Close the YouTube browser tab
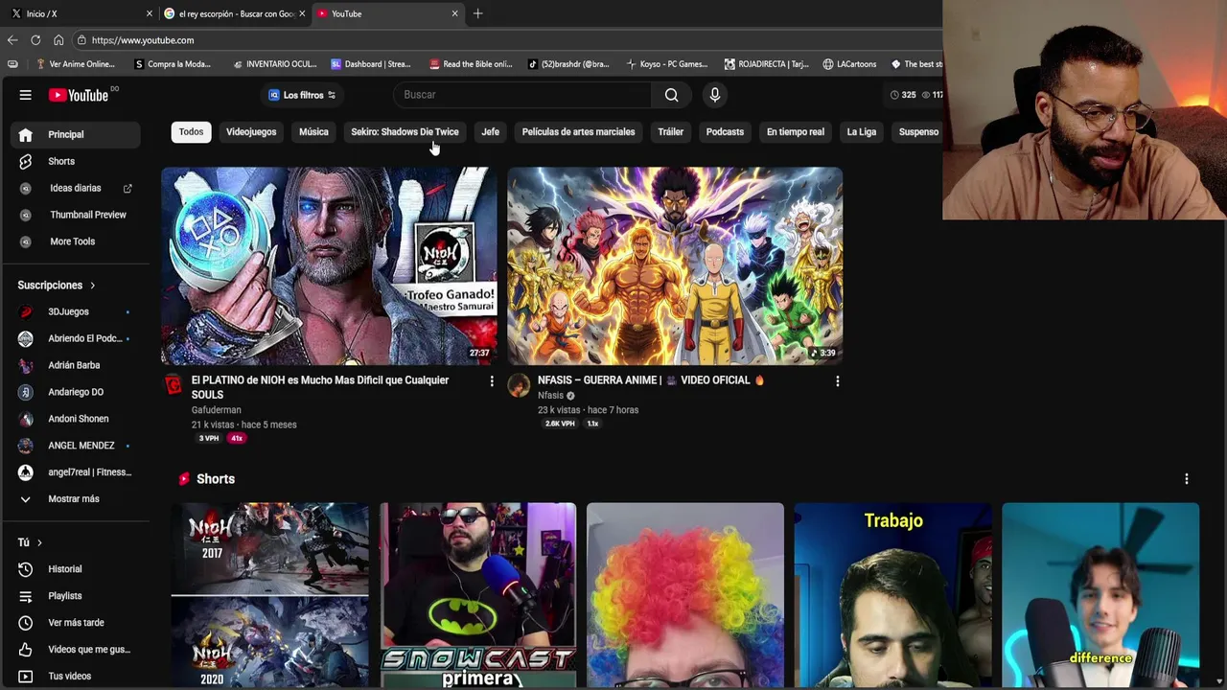Viewport: 1227px width, 690px height. click(x=454, y=13)
